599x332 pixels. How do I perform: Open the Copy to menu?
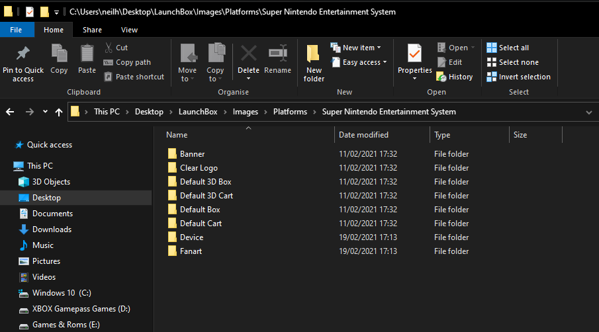tap(216, 63)
